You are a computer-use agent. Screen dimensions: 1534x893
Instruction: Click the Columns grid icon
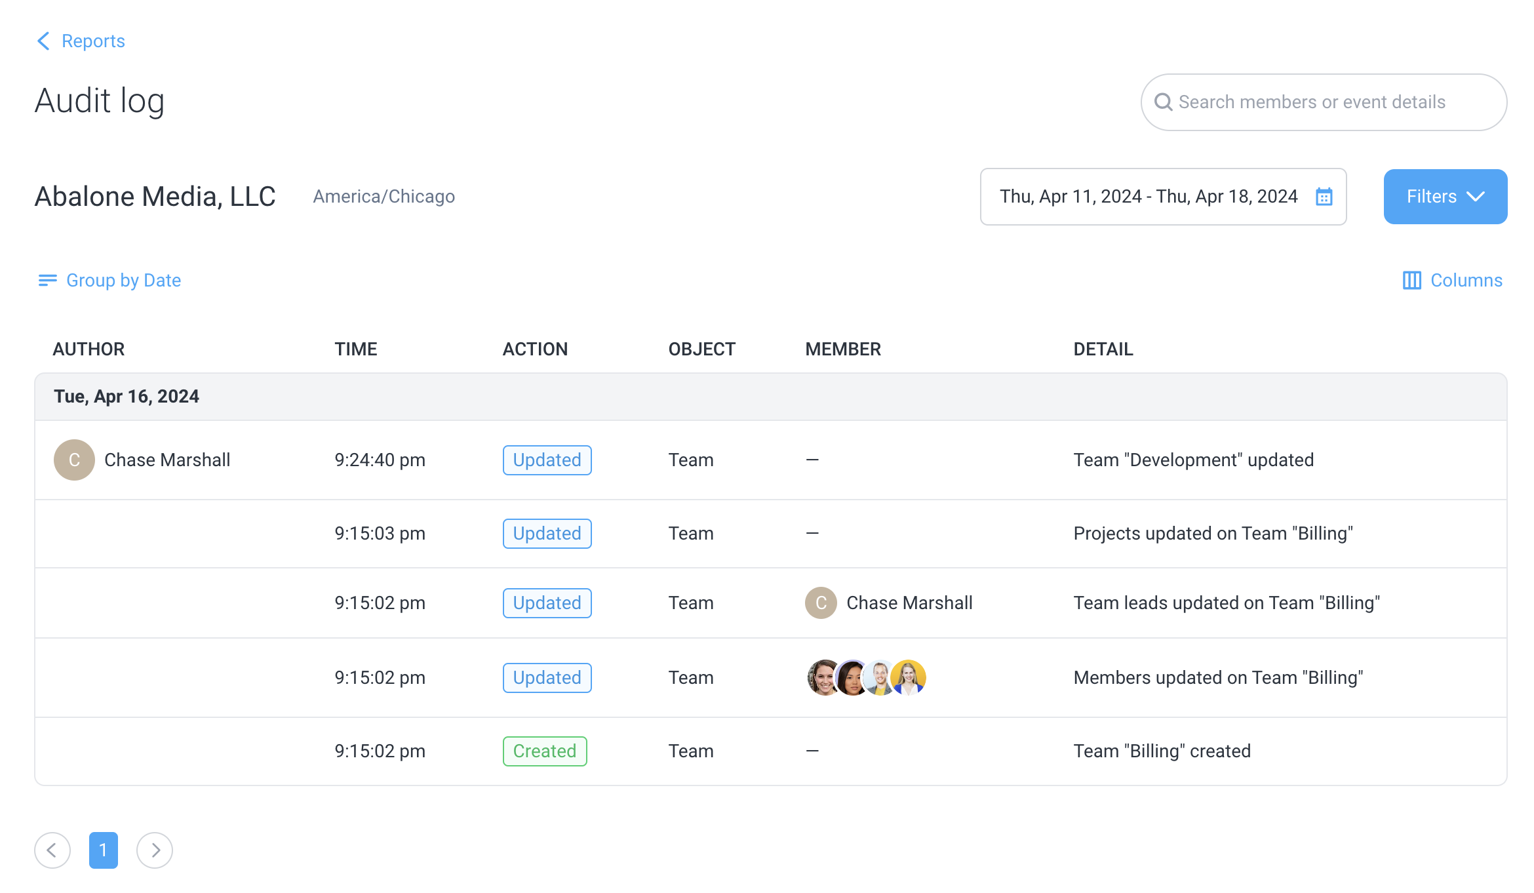(x=1411, y=281)
